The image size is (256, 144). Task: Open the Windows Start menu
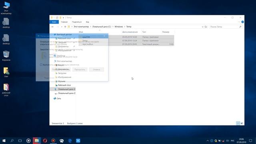[x=4, y=140]
